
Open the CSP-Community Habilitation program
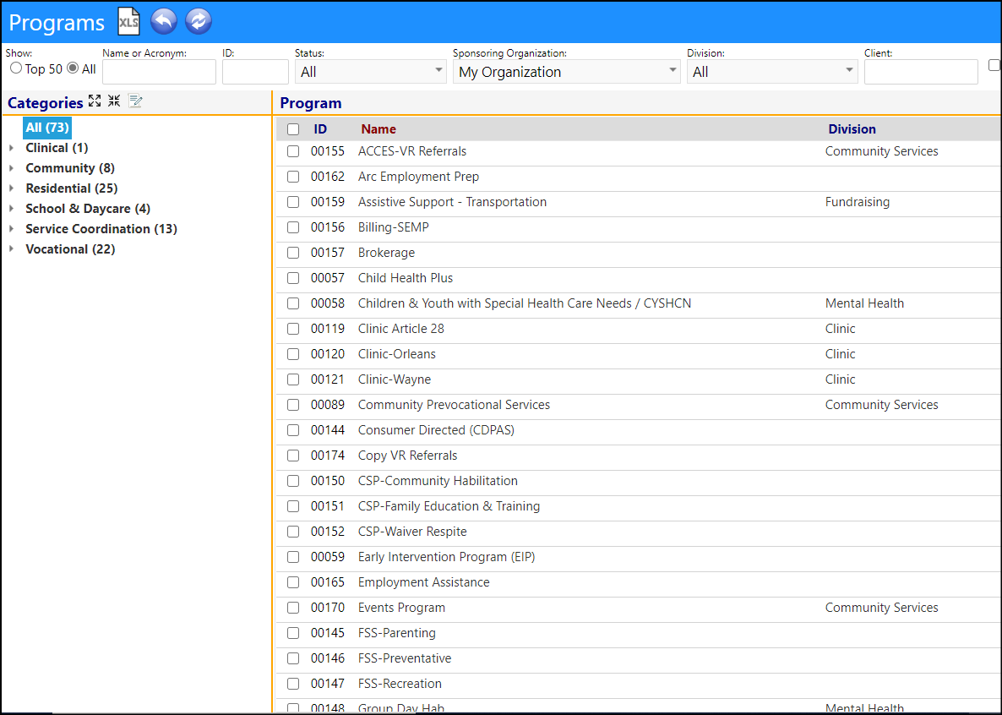(438, 481)
